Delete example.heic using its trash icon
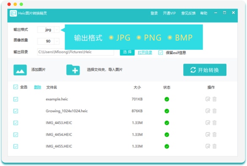The image size is (247, 166). click(214, 99)
